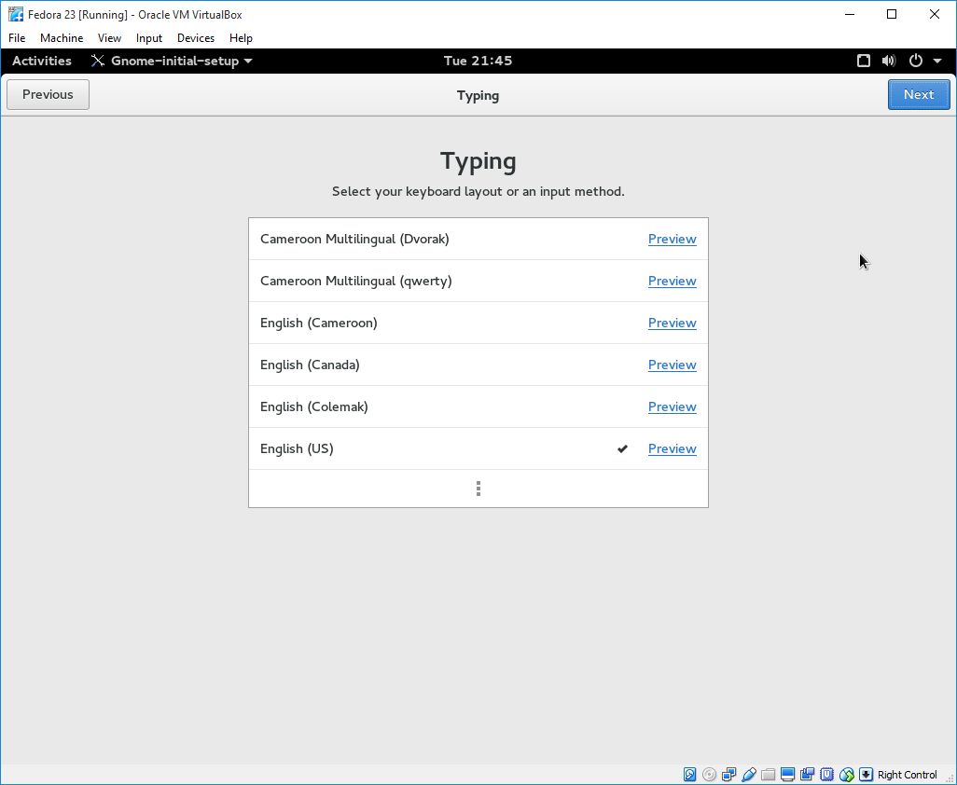Screen dimensions: 957x785
Task: Open the View menu
Action: tap(109, 38)
